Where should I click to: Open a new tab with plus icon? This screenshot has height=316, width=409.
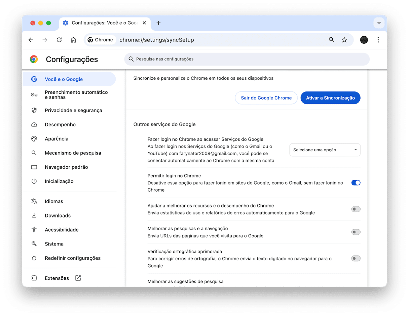[x=158, y=23]
